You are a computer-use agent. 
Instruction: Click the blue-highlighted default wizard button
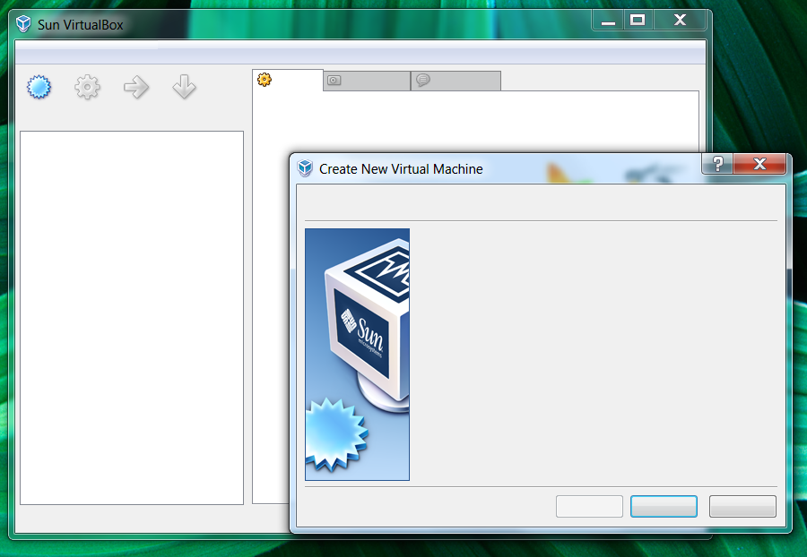(664, 506)
